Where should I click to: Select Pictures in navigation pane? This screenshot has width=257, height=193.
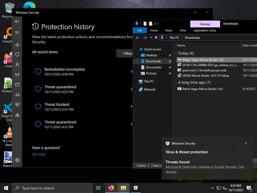click(x=151, y=73)
